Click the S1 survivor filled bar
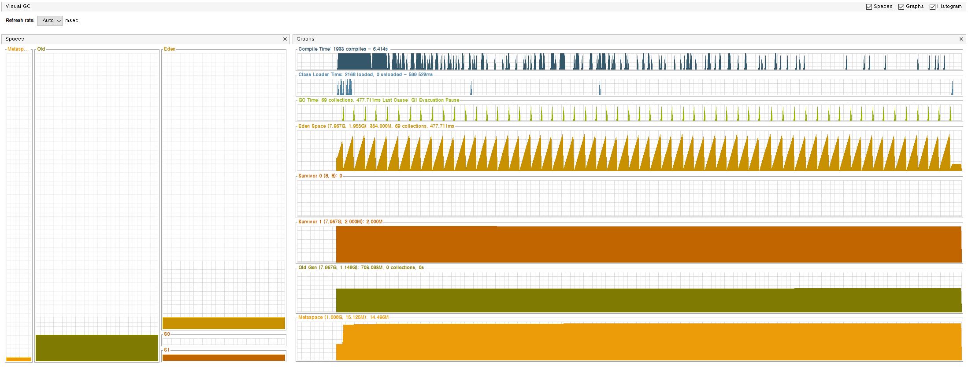 point(224,358)
